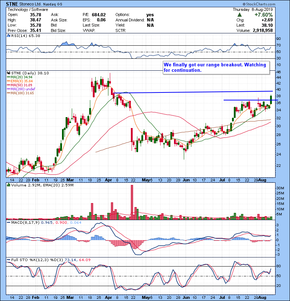
Task: Click the stochastic %D value 64.09
Action: coord(84,260)
